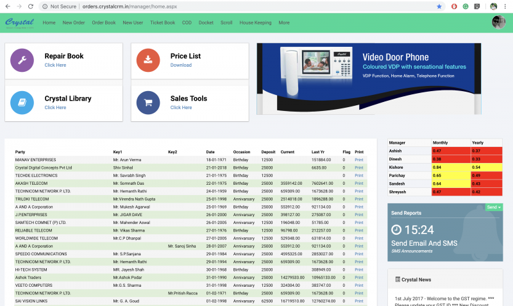The height and width of the screenshot is (306, 513).
Task: Select New User in the navbar
Action: tap(133, 22)
